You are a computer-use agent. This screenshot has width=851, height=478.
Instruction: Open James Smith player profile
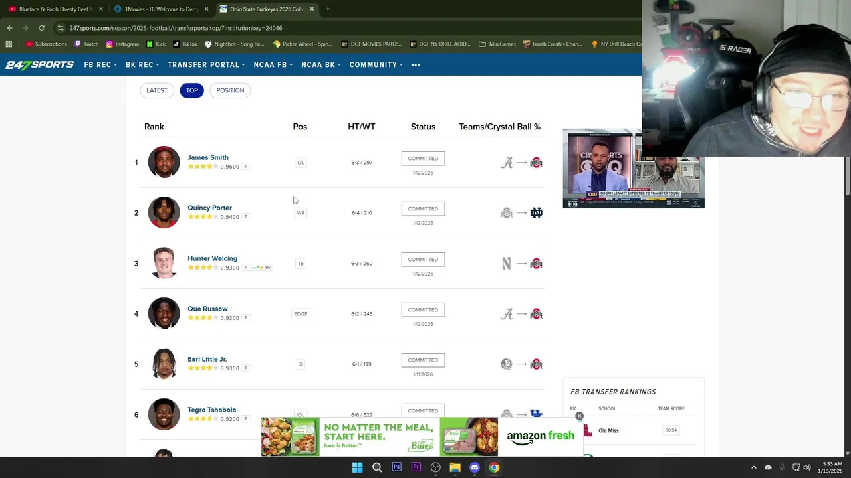tap(208, 157)
